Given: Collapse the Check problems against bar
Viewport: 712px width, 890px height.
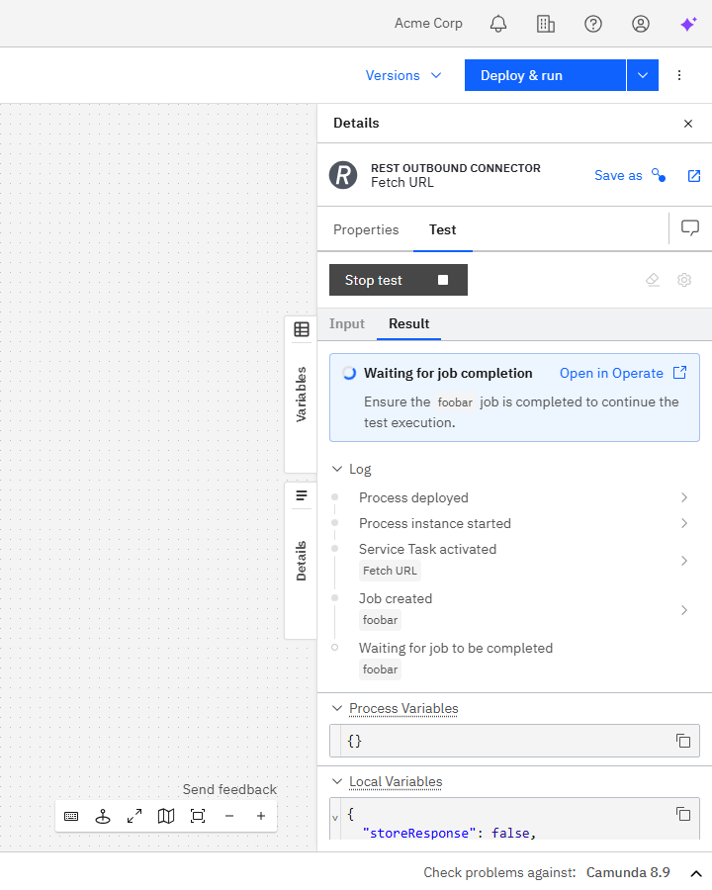Looking at the screenshot, I should click(x=697, y=873).
